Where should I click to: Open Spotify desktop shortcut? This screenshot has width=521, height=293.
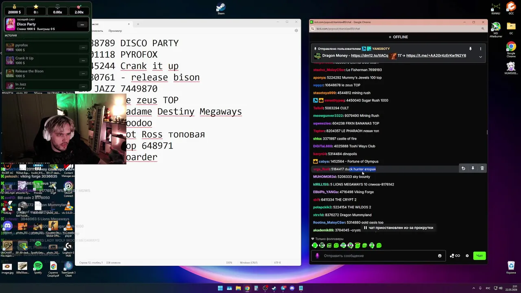(x=38, y=268)
